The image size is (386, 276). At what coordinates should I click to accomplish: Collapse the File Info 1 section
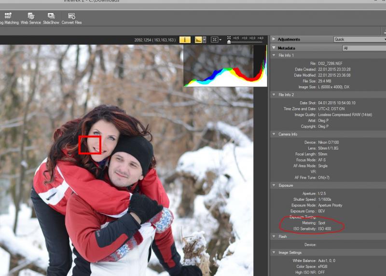[x=274, y=55]
